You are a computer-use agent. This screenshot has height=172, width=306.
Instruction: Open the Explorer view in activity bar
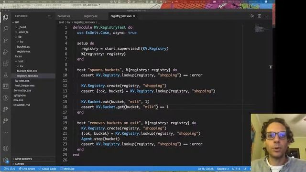[5, 18]
